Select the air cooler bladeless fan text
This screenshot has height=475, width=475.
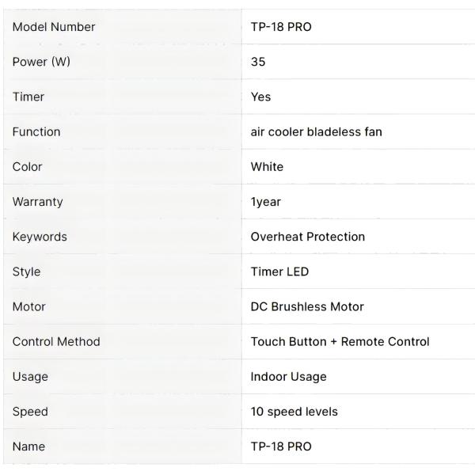coord(316,131)
